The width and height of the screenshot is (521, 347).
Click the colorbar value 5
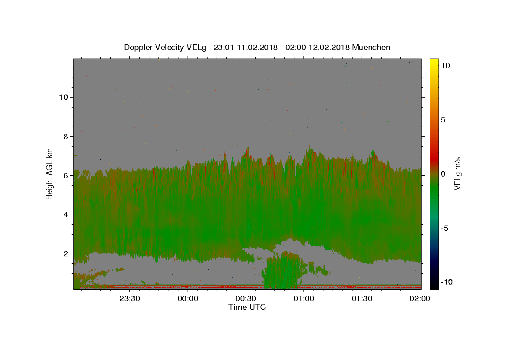(x=443, y=120)
